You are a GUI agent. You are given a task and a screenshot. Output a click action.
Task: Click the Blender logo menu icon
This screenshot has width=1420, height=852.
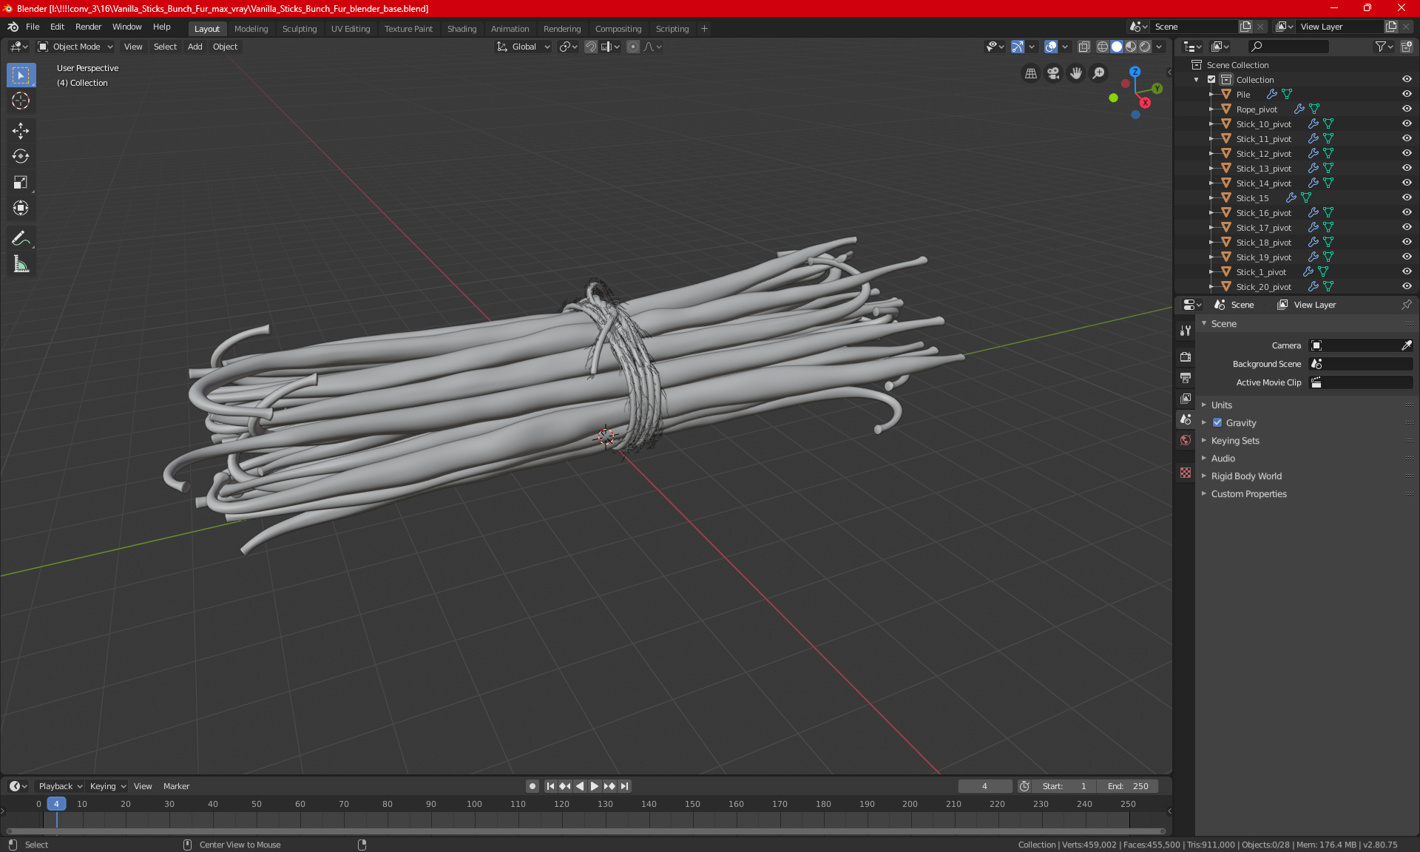[13, 27]
